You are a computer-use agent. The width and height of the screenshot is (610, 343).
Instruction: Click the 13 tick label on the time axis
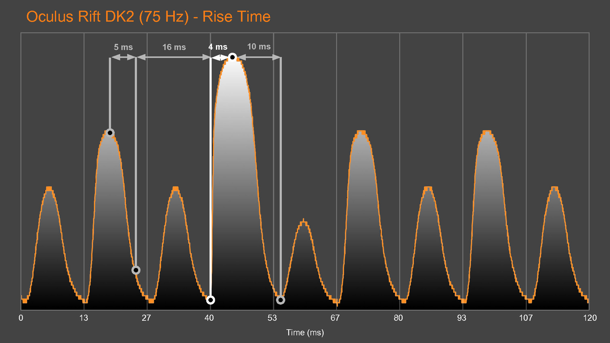point(84,318)
